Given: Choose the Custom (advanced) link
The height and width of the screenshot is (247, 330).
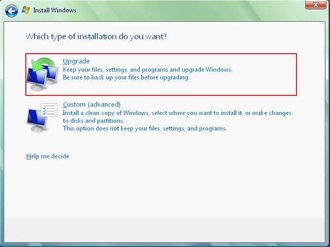Looking at the screenshot, I should (92, 104).
